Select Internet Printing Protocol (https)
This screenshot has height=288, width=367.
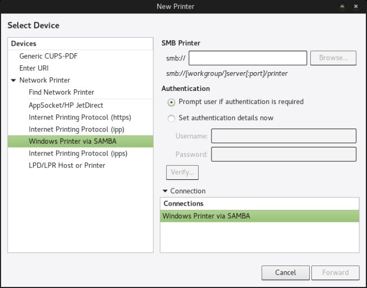(80, 117)
